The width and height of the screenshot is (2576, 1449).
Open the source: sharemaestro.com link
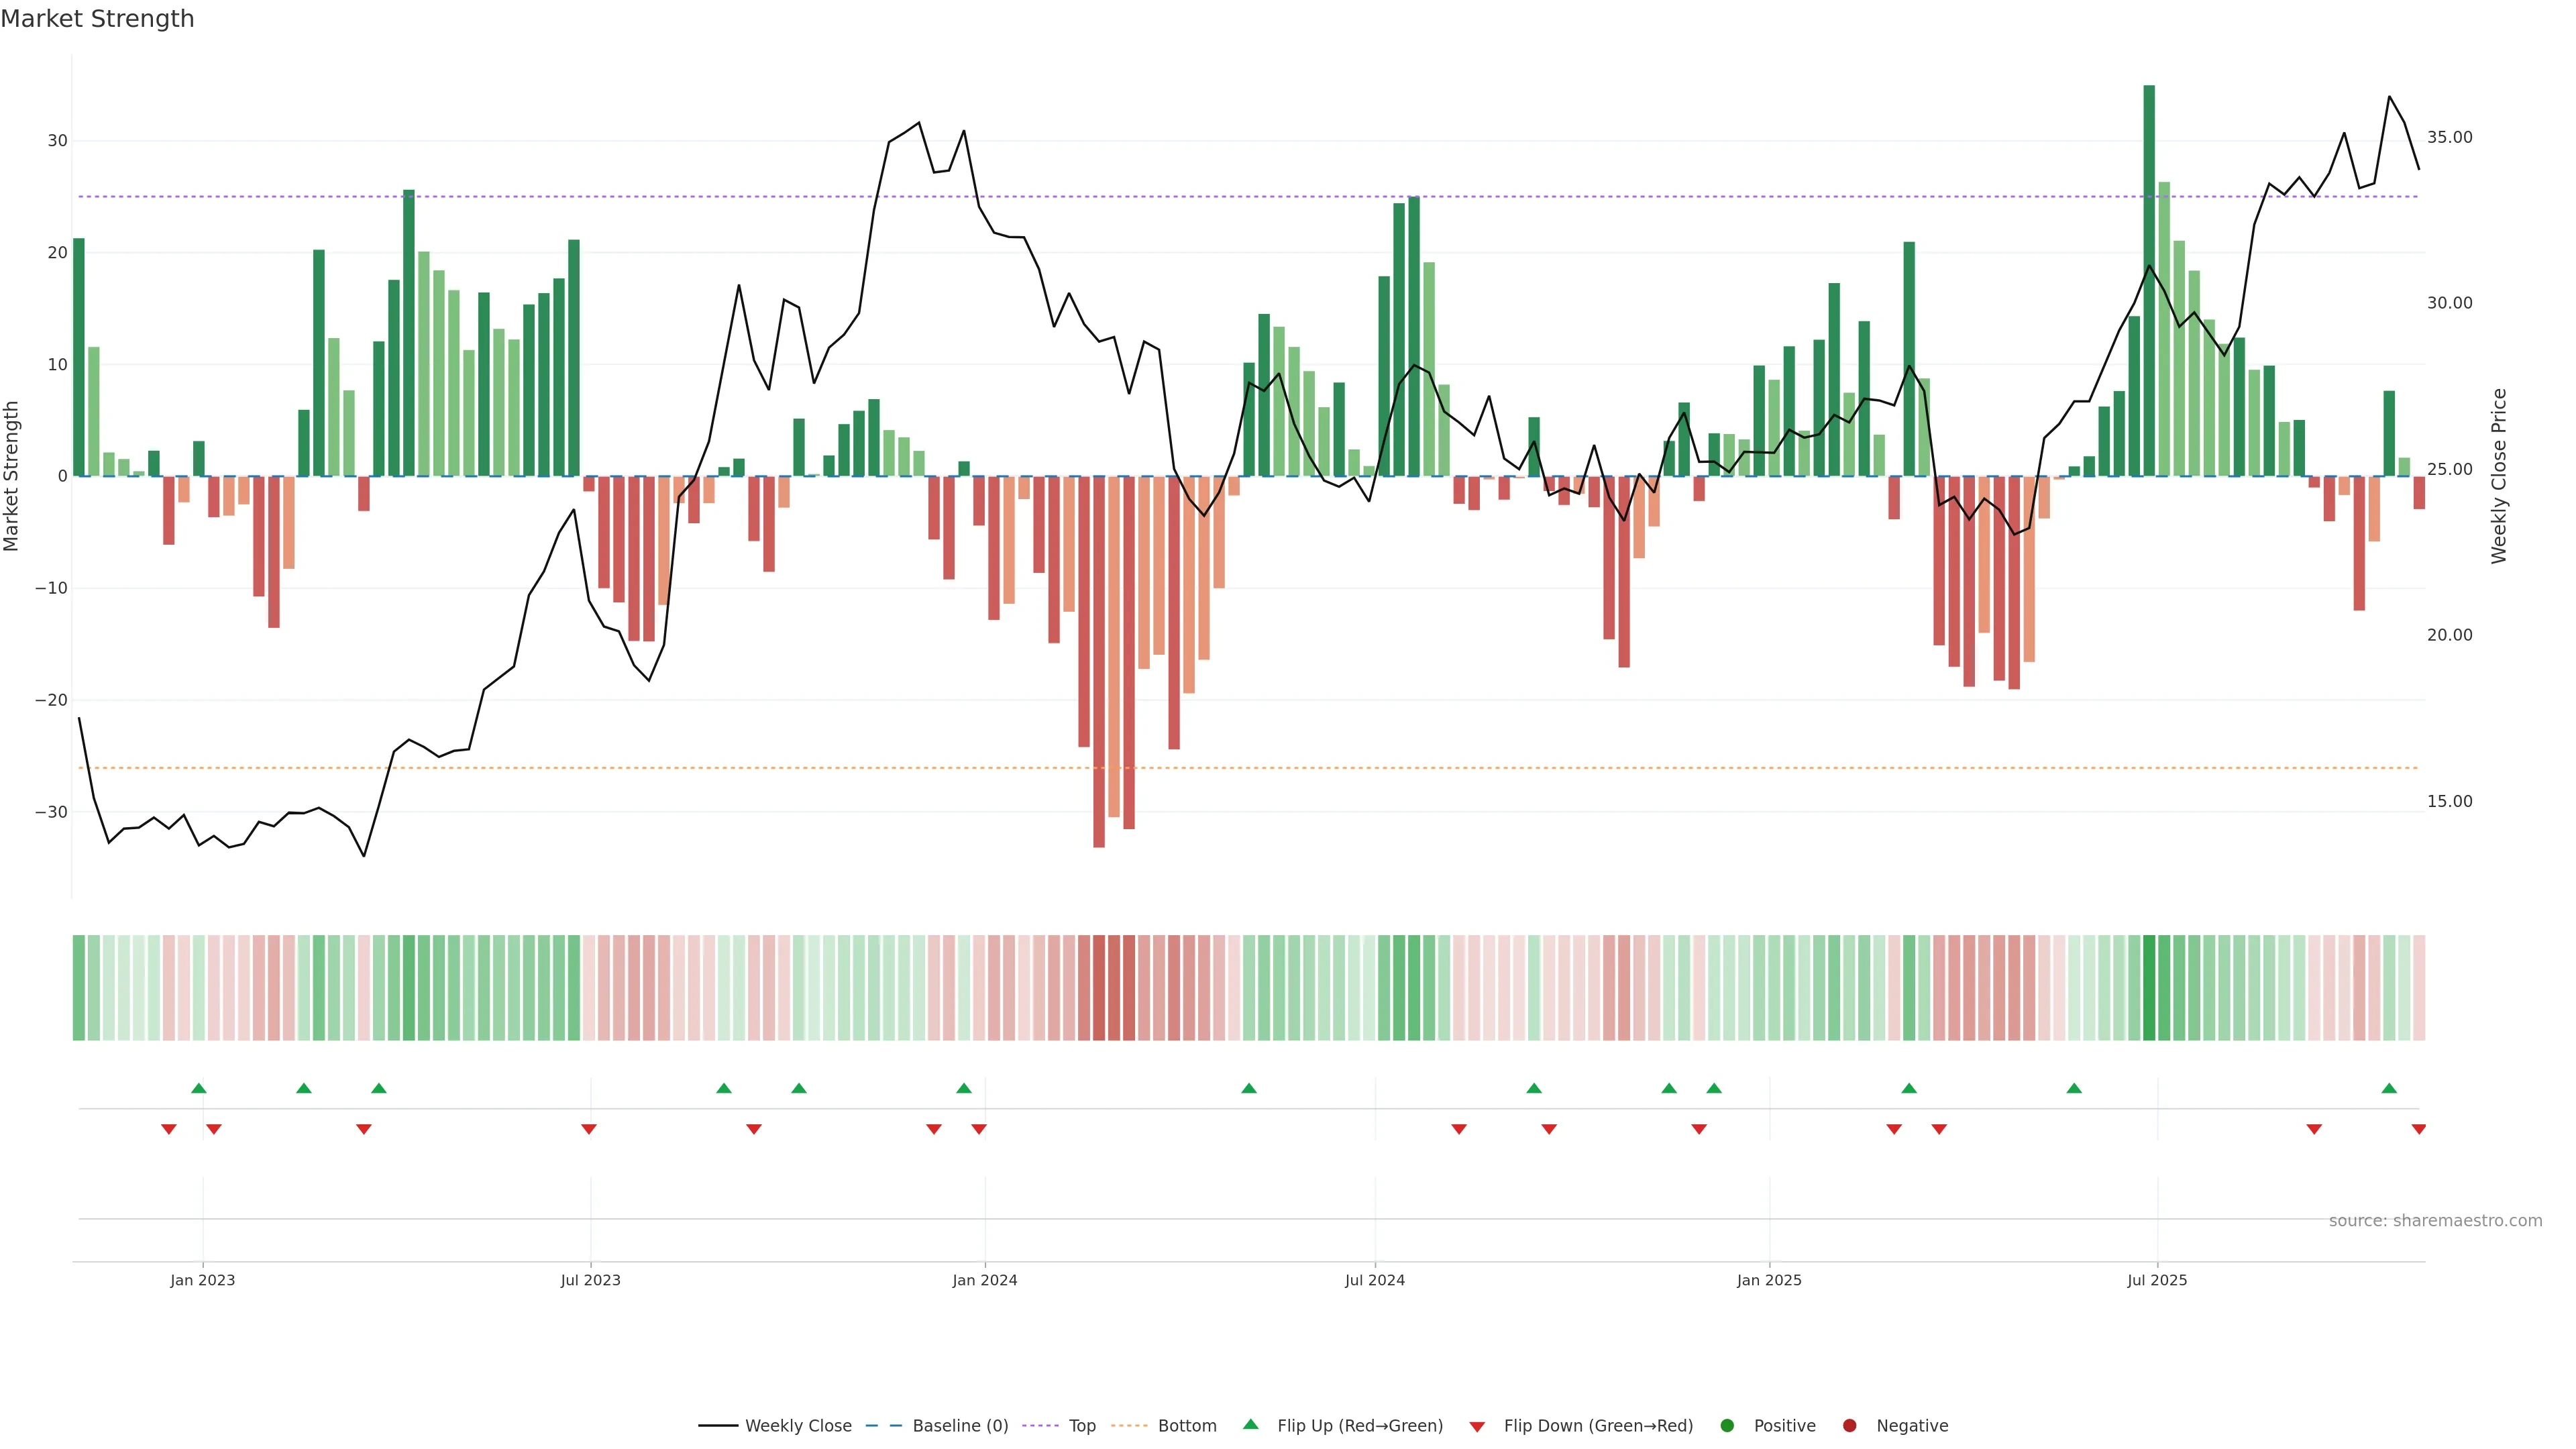pos(2435,1221)
